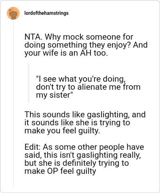
Task: Click the line 'This sounds like gaslighting, and'
Action: (85, 115)
